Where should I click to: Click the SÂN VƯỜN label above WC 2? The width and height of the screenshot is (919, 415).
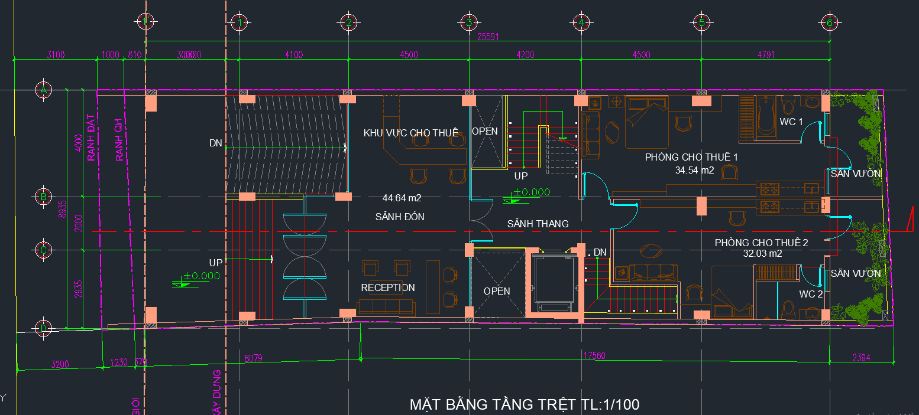pyautogui.click(x=856, y=273)
